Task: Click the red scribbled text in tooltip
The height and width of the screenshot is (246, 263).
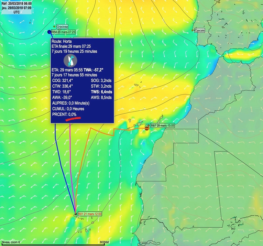Action: coord(73,118)
